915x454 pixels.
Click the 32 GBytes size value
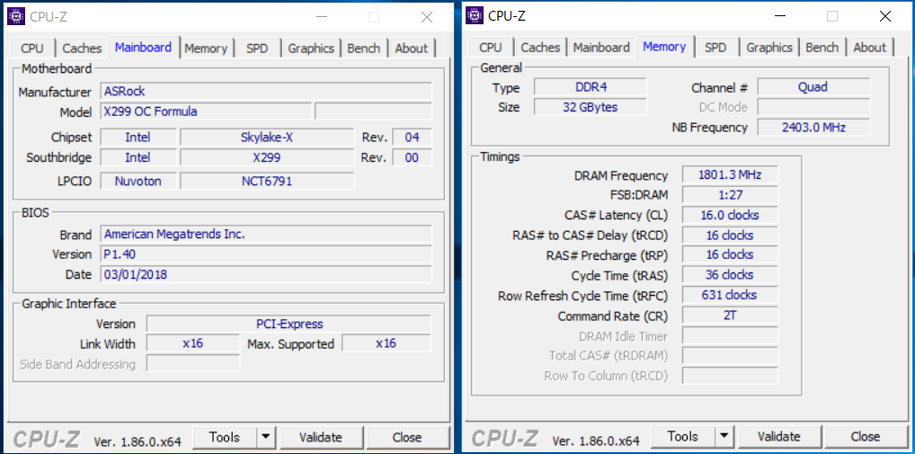(591, 107)
